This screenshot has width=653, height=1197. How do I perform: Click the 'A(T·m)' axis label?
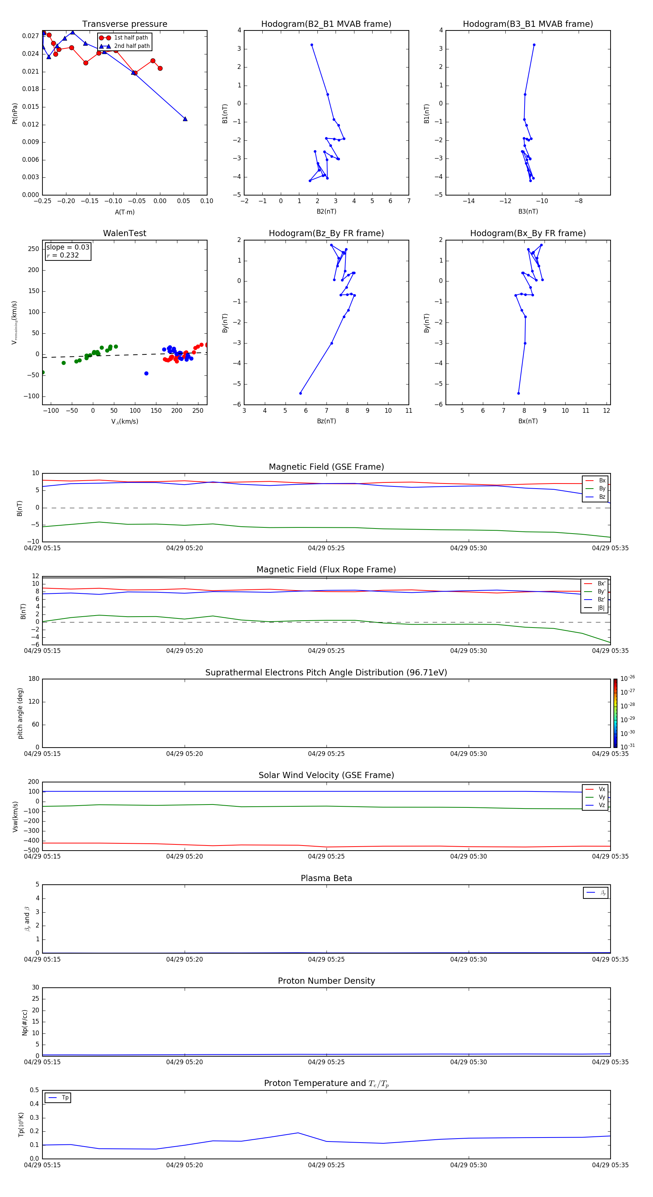(124, 212)
